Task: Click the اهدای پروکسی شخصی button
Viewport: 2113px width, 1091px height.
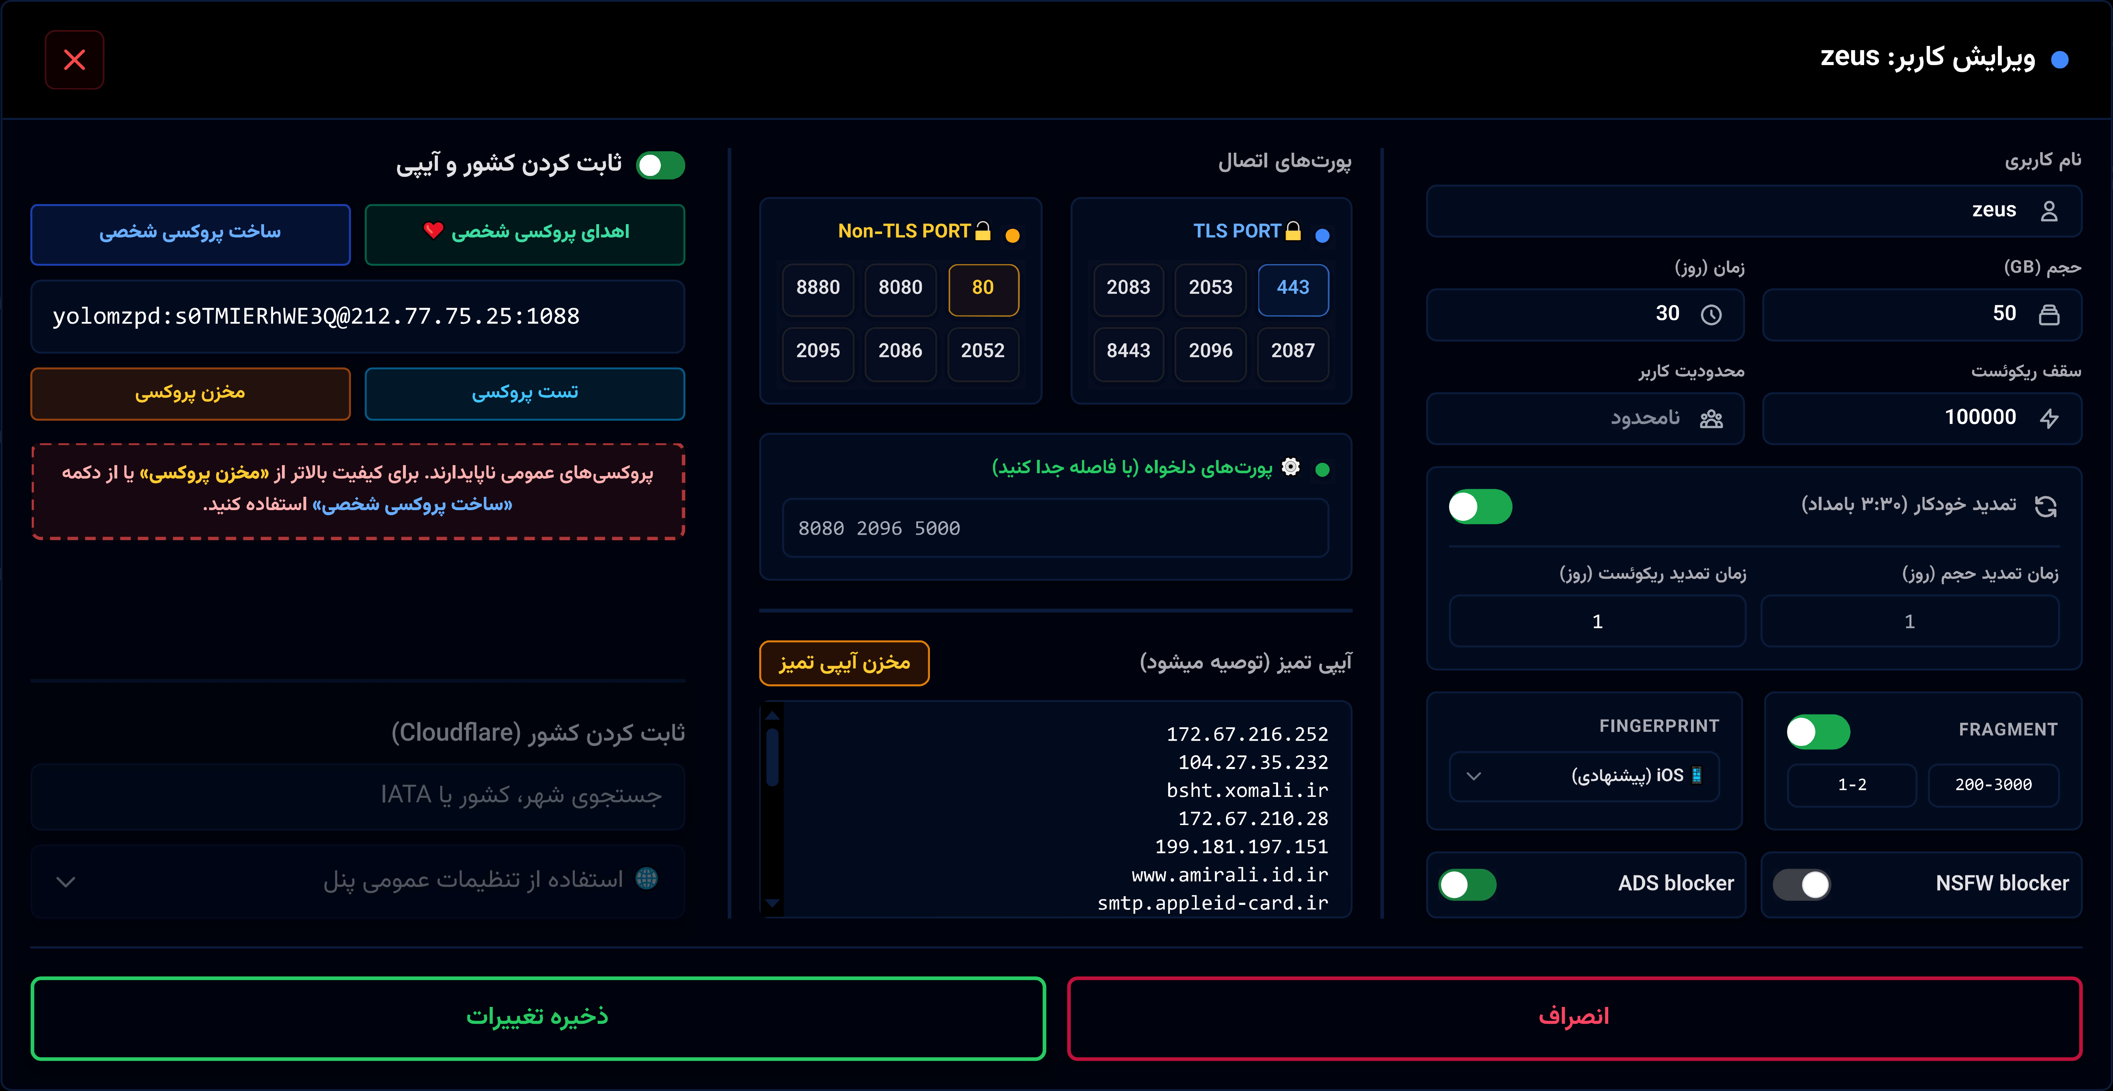Action: (525, 234)
